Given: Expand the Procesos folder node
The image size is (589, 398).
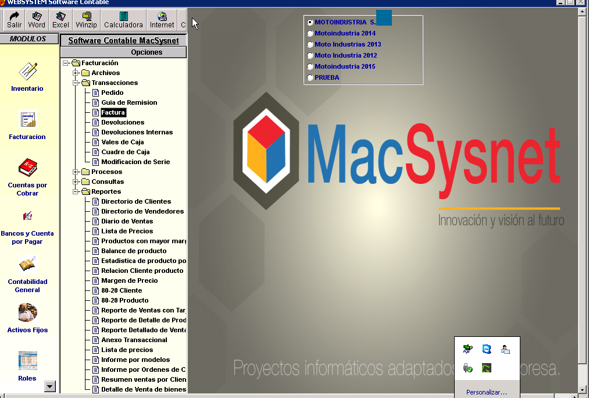Looking at the screenshot, I should pyautogui.click(x=76, y=172).
